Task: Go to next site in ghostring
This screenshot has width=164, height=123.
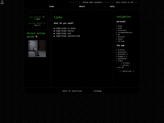Action: pyautogui.click(x=133, y=71)
